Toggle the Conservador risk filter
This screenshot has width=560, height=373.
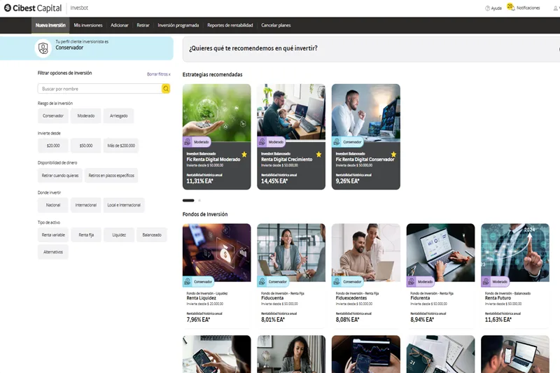(53, 115)
